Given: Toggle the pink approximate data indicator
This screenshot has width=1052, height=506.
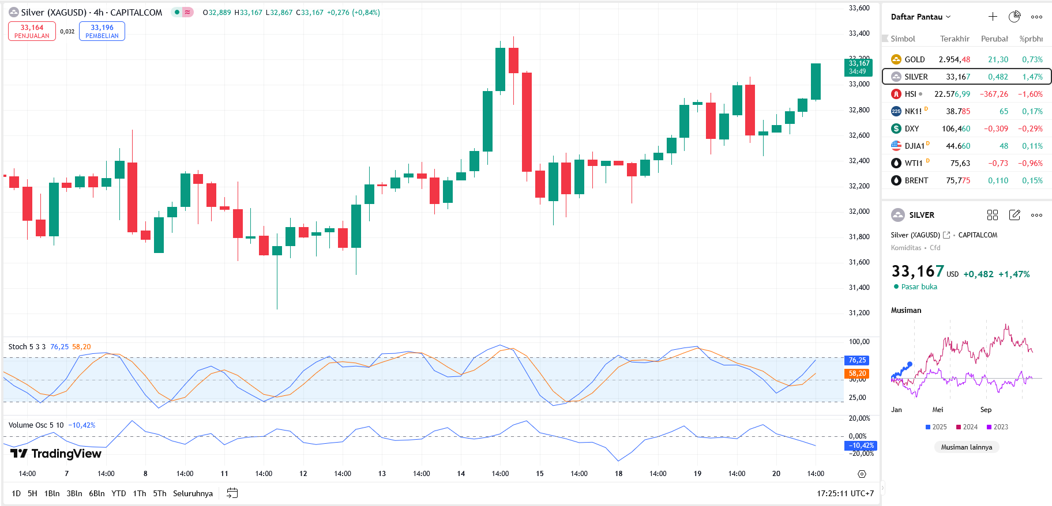Looking at the screenshot, I should coord(187,13).
